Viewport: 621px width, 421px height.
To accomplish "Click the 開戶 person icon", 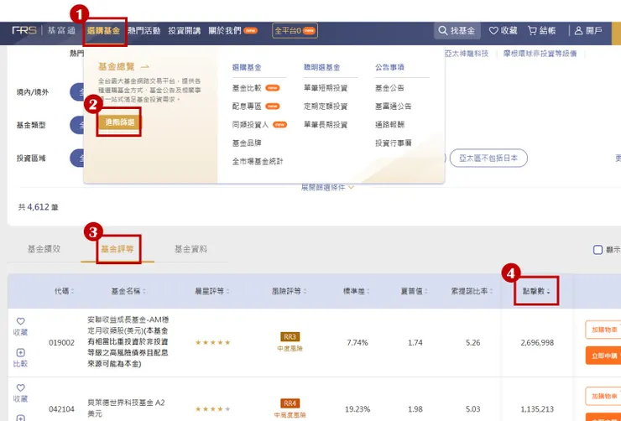I will (x=579, y=30).
